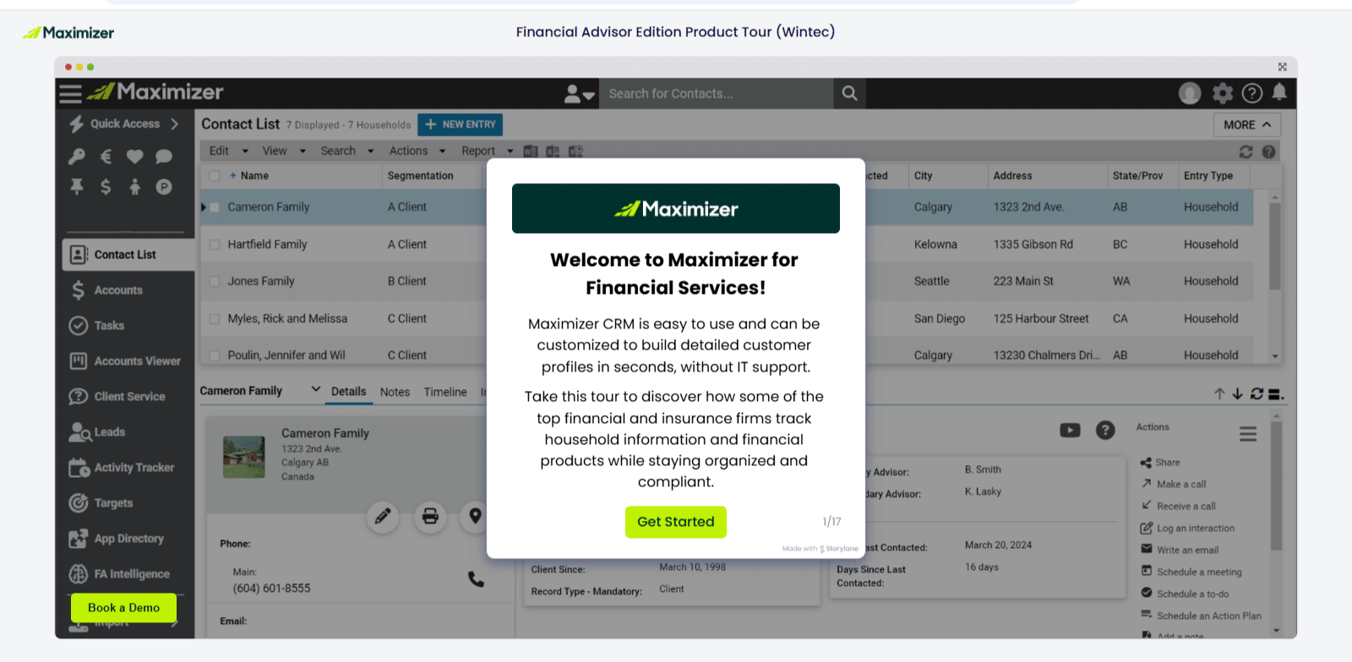This screenshot has height=662, width=1352.
Task: Open the settings gear icon
Action: click(1223, 93)
